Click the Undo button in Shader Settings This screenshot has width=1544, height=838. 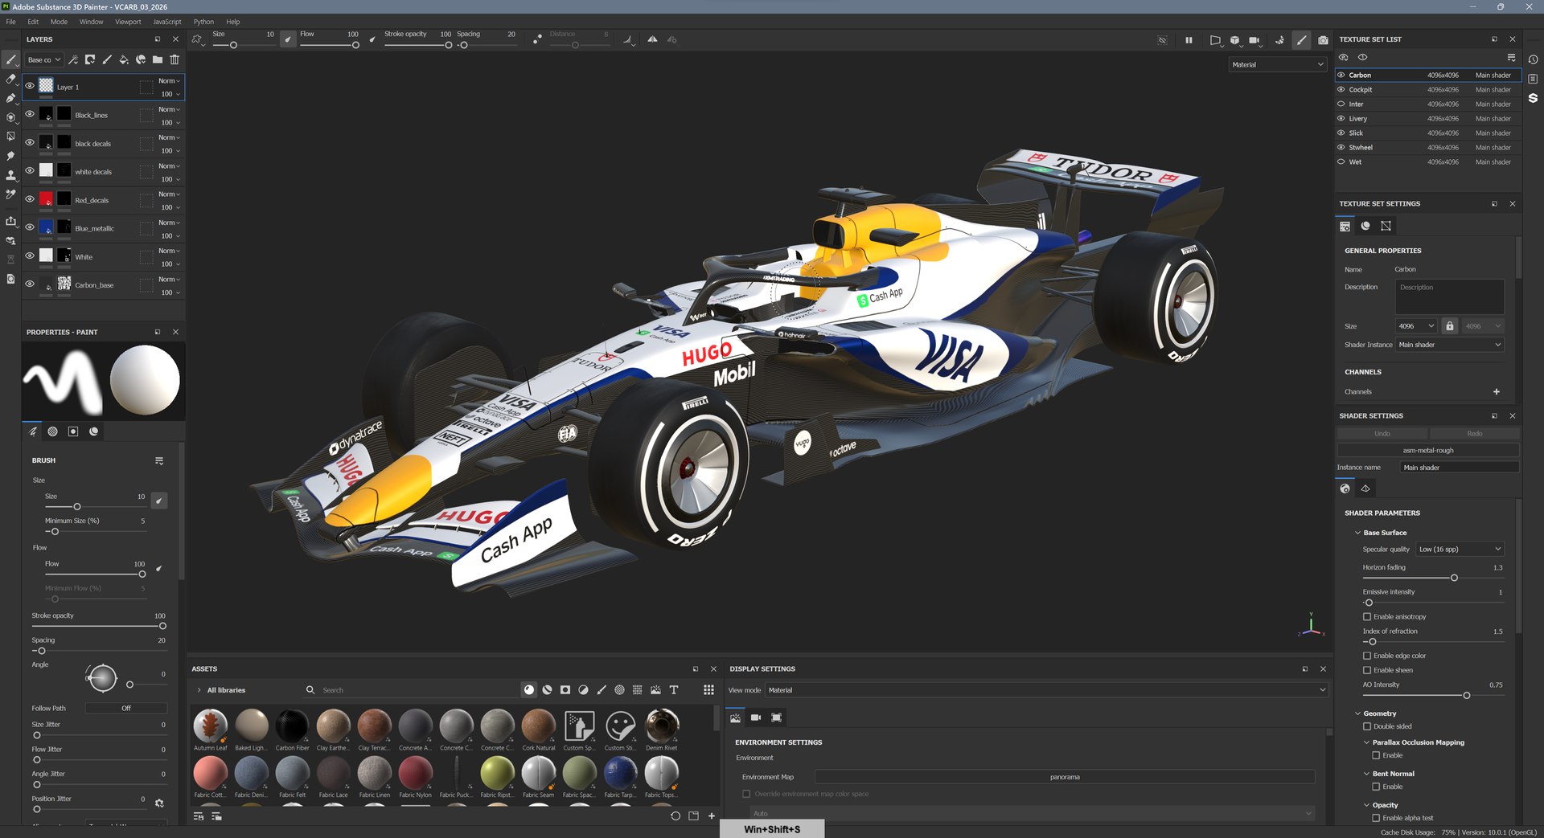click(x=1382, y=435)
